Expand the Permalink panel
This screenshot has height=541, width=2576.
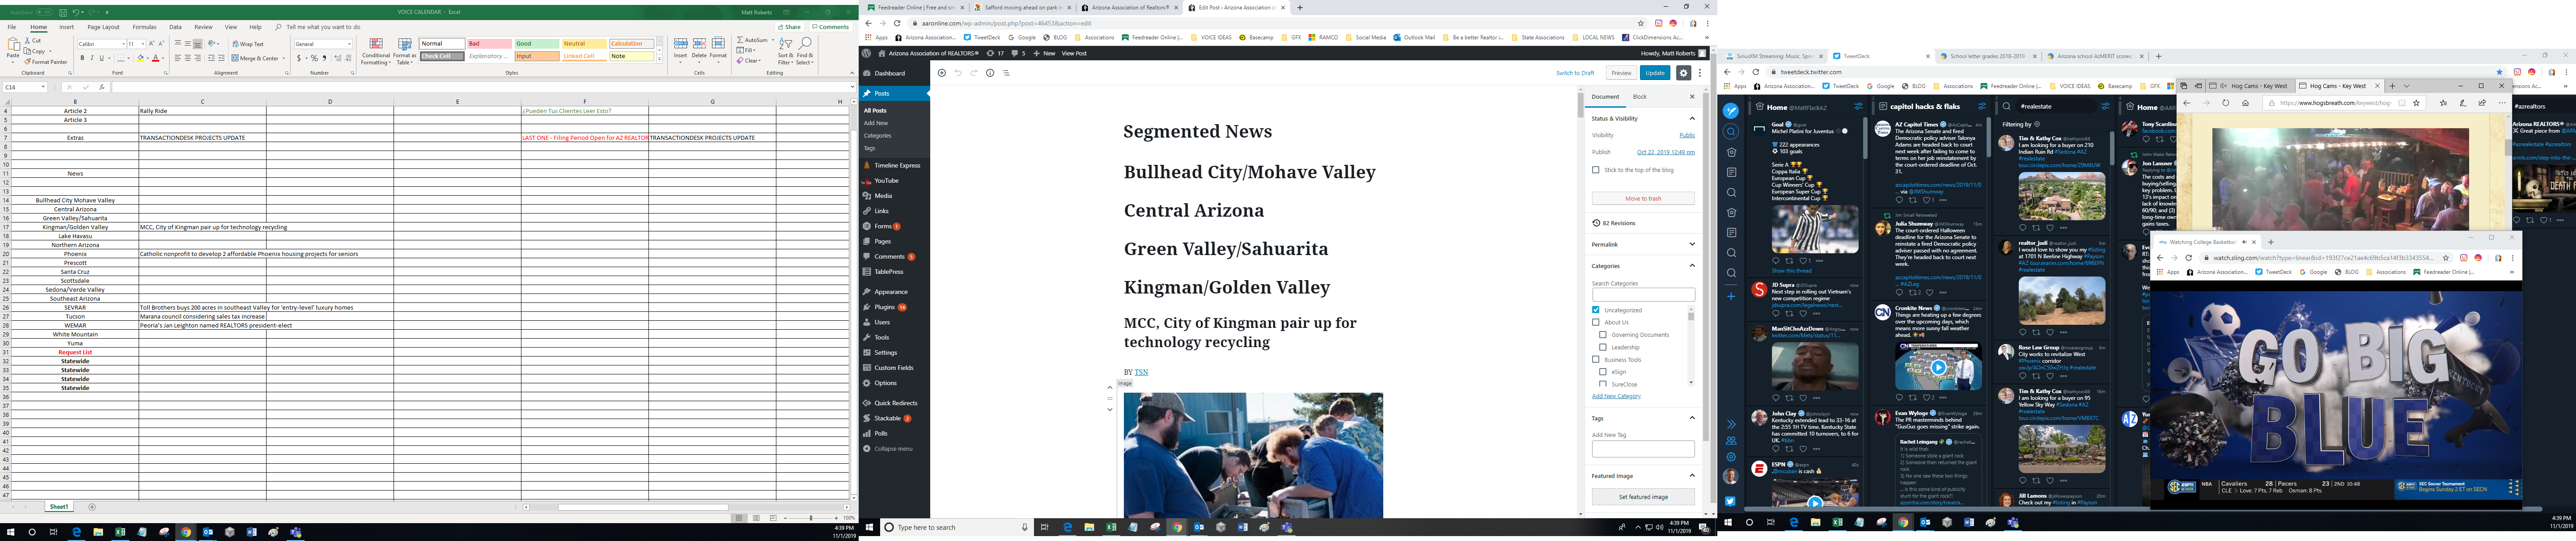pyautogui.click(x=1692, y=244)
